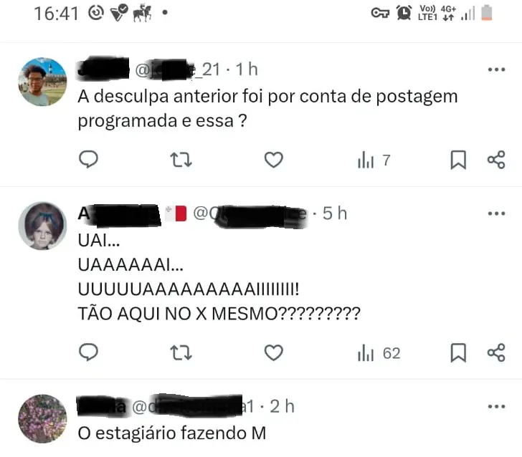Open 'O estagiário fazendo M' tweet
The height and width of the screenshot is (457, 522).
tap(172, 433)
